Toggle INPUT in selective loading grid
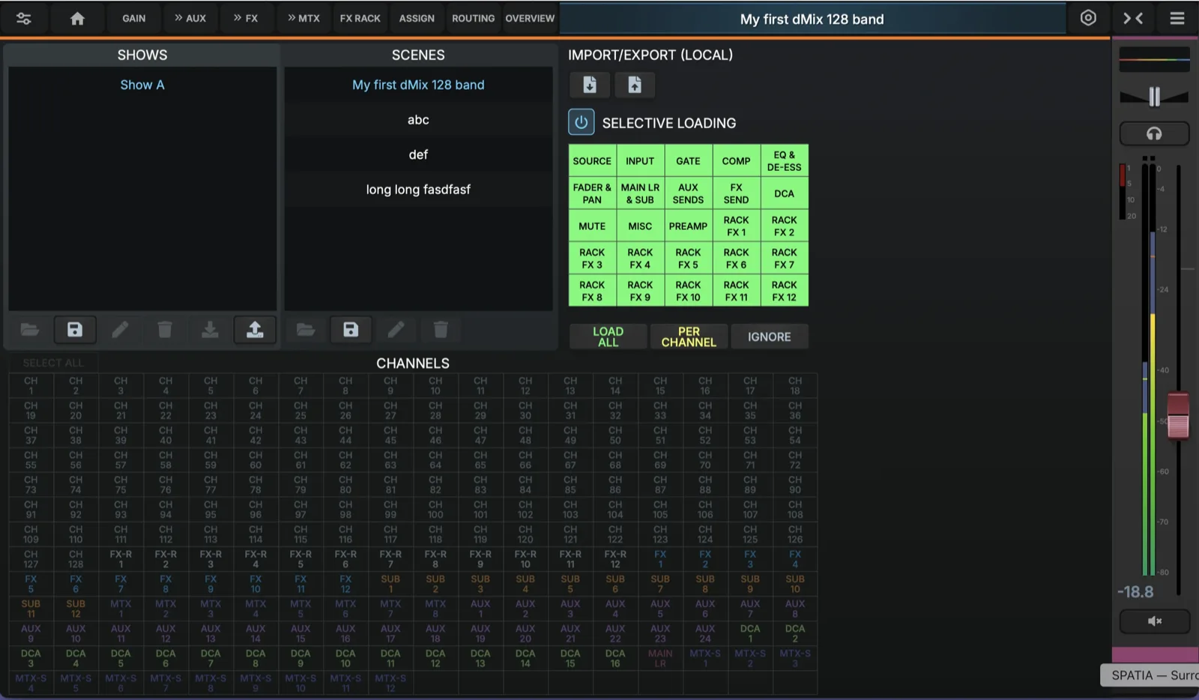 (x=640, y=161)
